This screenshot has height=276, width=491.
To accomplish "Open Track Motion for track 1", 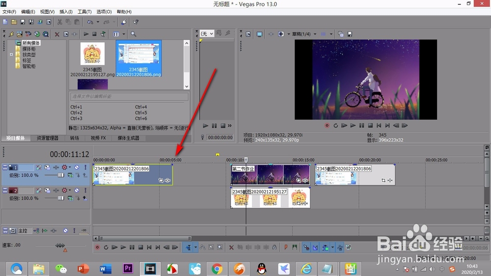I will coord(47,167).
